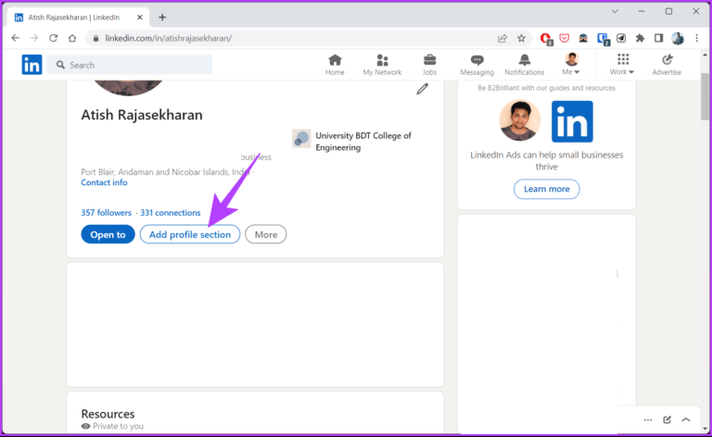Go back with browser back arrow

[x=16, y=38]
